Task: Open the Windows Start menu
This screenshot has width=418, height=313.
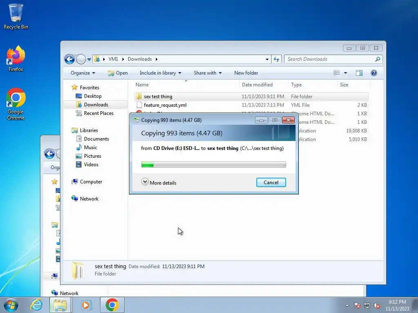Action: coord(11,305)
